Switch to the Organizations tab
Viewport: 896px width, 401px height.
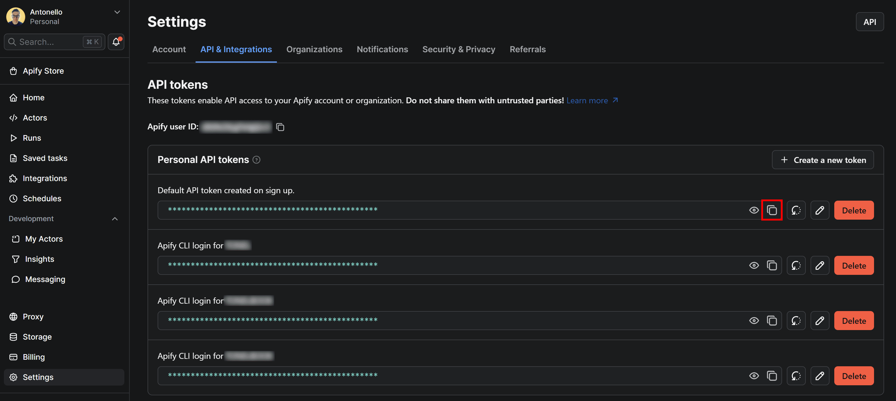[x=314, y=49]
